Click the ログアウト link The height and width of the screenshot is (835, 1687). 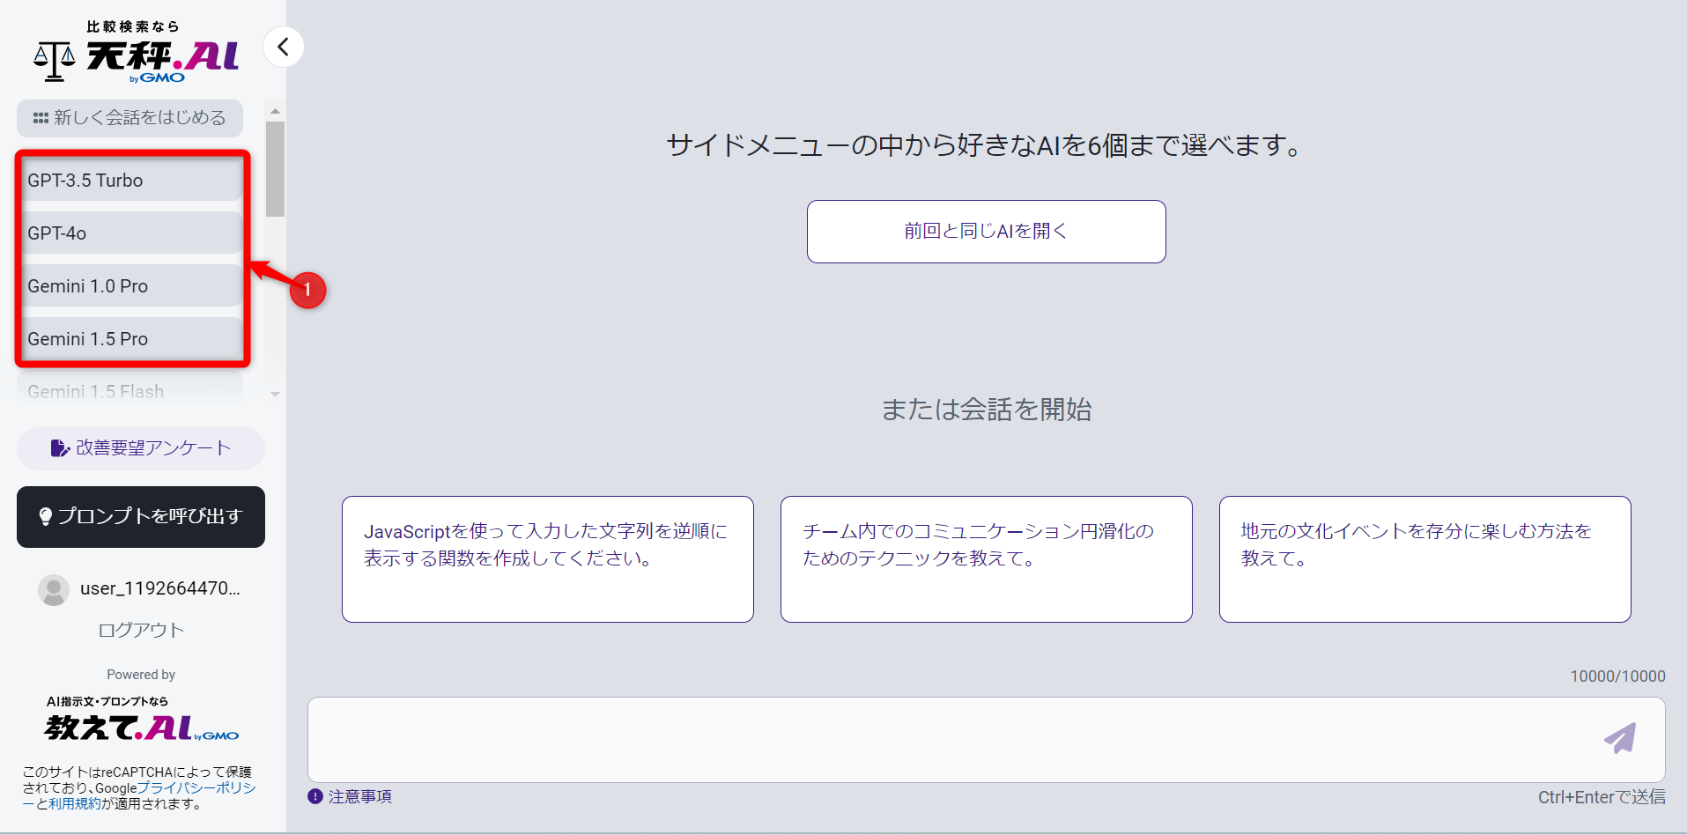141,630
